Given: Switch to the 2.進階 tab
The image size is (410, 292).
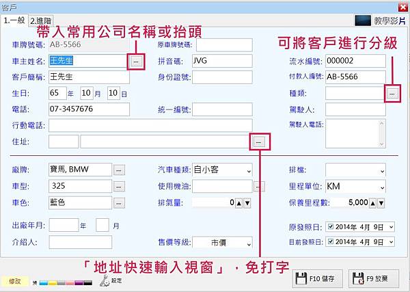Looking at the screenshot, I should click(41, 21).
